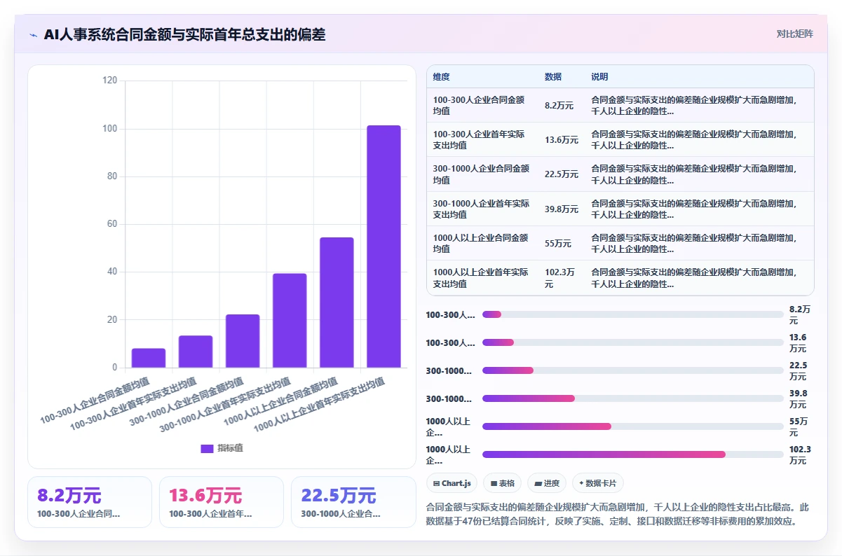The width and height of the screenshot is (842, 556).
Task: Toggle the 指标值 legend swatch
Action: pyautogui.click(x=207, y=449)
